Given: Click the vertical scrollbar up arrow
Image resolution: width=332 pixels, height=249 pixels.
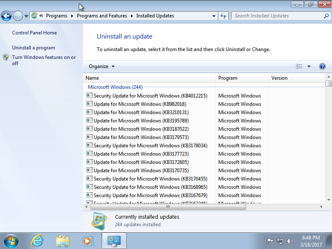Looking at the screenshot, I should [x=329, y=77].
